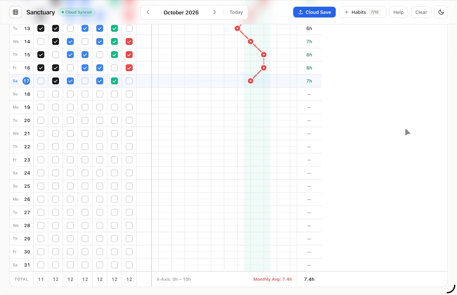Tick the first habit checkbox on Su 18
This screenshot has width=457, height=295.
[41, 94]
